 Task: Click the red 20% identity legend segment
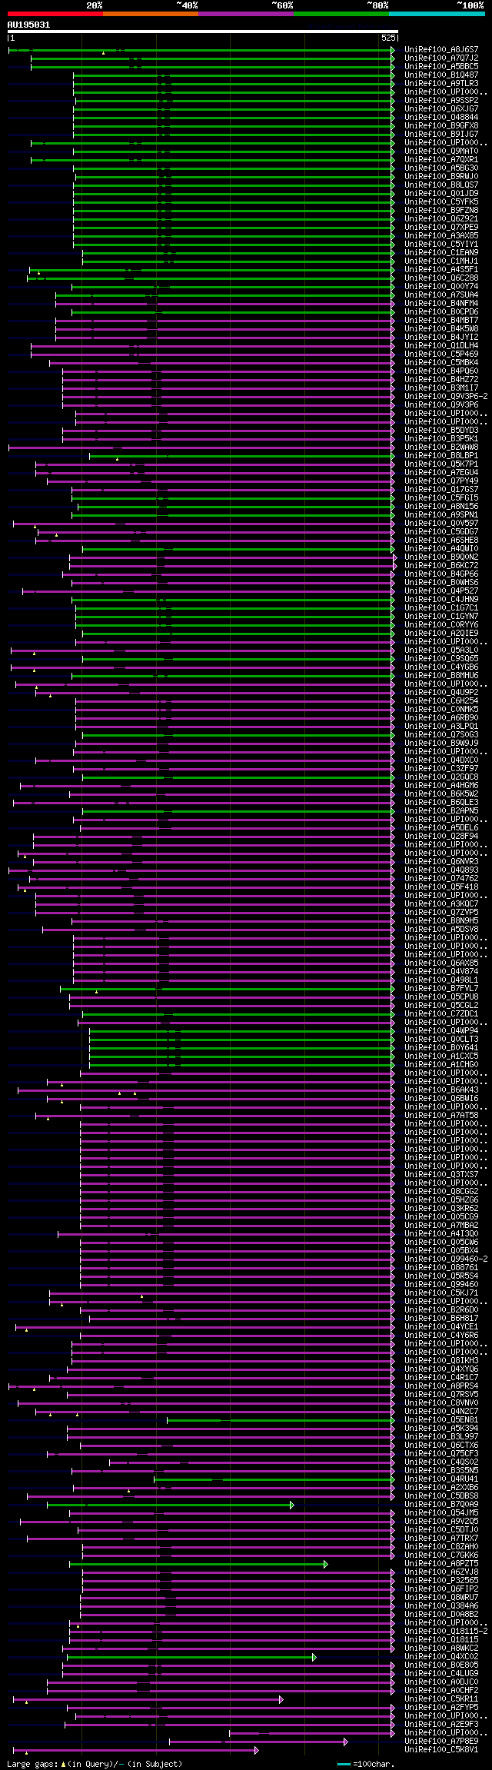(x=55, y=14)
